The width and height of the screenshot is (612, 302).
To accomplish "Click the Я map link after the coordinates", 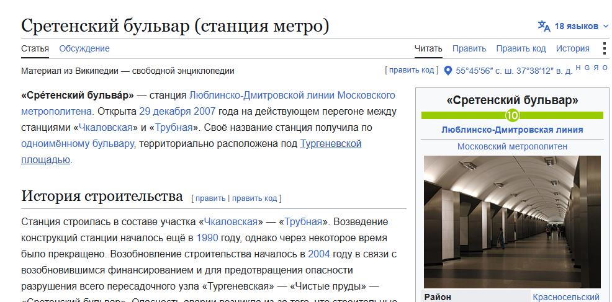I will point(596,68).
